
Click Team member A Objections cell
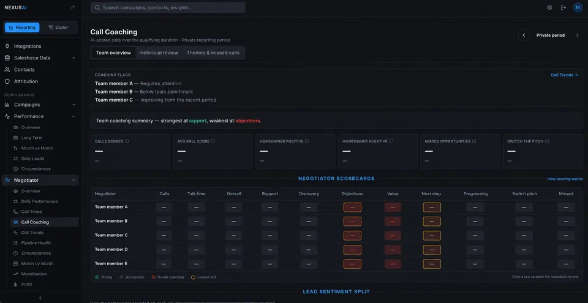point(352,208)
